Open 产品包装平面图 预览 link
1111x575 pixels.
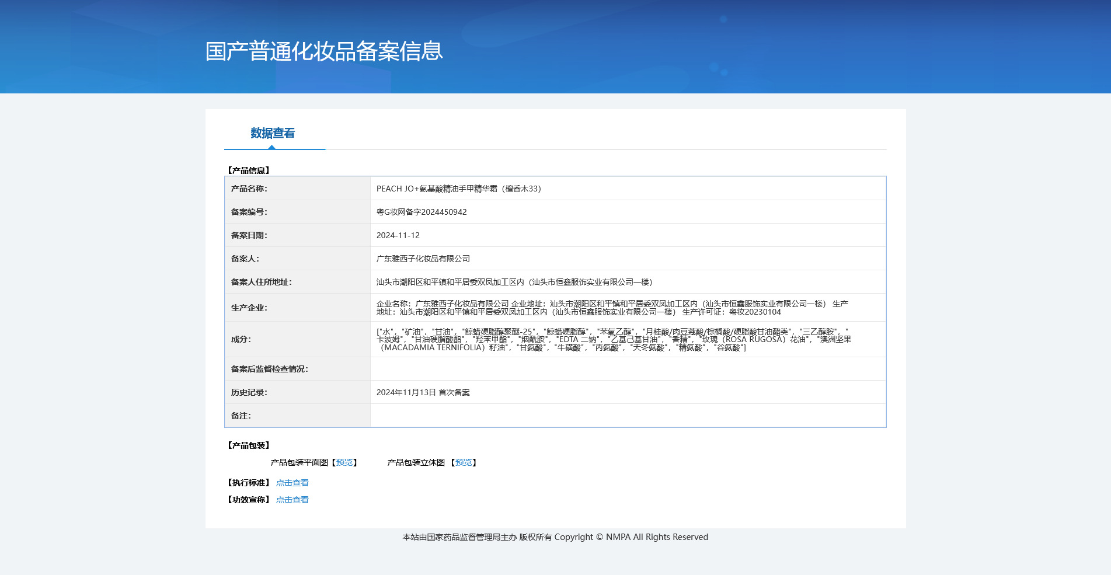pos(344,462)
